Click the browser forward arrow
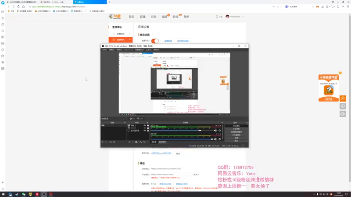Viewport: 351px width, 197px height. 14,7
